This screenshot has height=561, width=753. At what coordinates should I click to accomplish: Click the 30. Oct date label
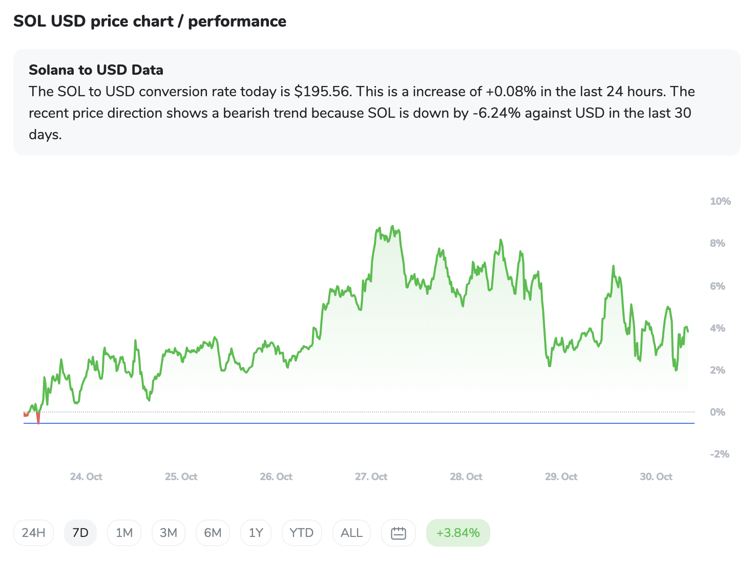pos(656,477)
